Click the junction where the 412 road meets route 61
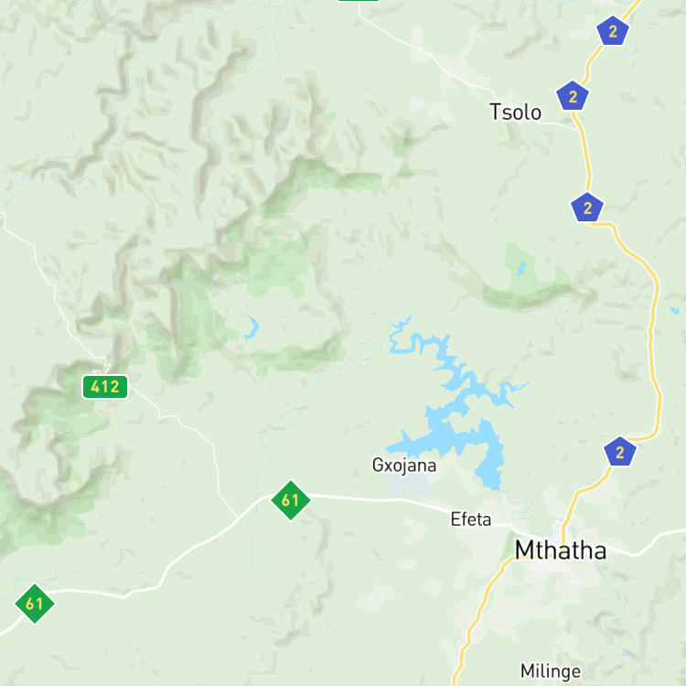 [x=238, y=518]
